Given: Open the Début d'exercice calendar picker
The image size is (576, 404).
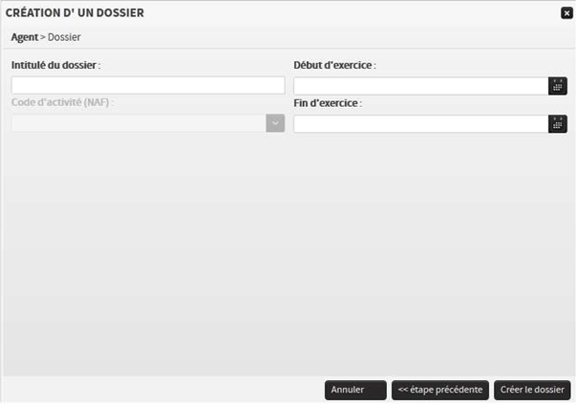Looking at the screenshot, I should click(x=558, y=86).
